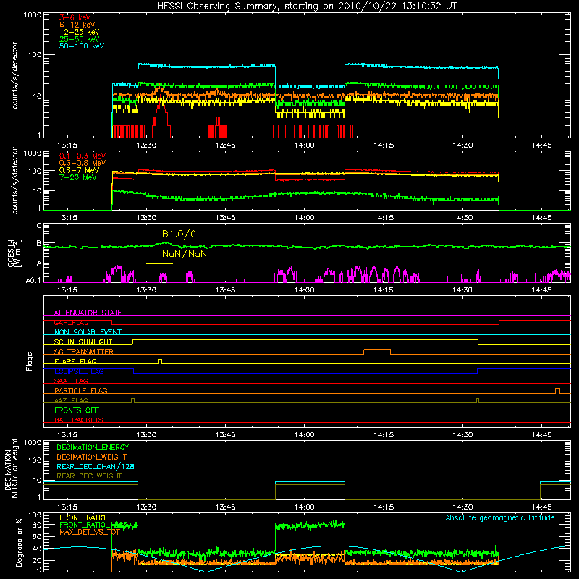
Task: Click the 0.1-0.3 MeV legend entry
Action: pos(83,156)
